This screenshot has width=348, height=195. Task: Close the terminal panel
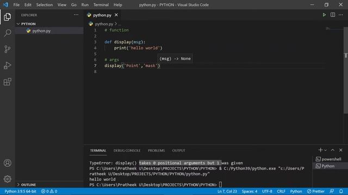coord(341,150)
